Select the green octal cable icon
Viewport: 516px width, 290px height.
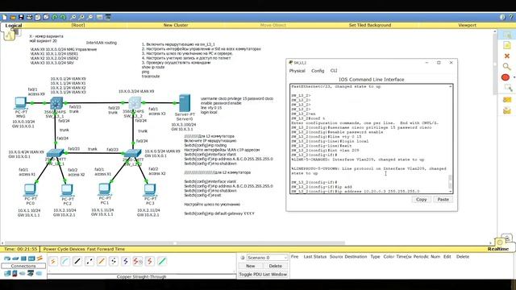coord(162,261)
